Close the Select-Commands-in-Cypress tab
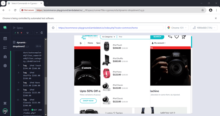The image size is (220, 116). click(x=41, y=3)
